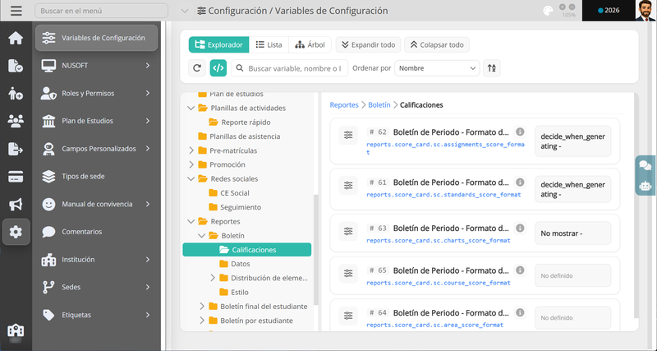Open the people group sidebar icon
Image resolution: width=657 pixels, height=351 pixels.
coord(16,121)
